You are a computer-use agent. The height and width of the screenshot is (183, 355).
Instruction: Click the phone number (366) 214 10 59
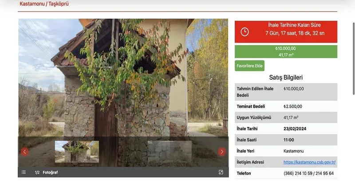coord(296,173)
